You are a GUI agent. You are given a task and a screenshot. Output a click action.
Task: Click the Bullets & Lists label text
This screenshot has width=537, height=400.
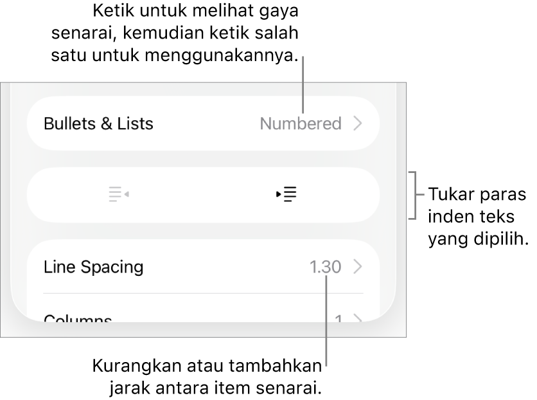pos(98,123)
